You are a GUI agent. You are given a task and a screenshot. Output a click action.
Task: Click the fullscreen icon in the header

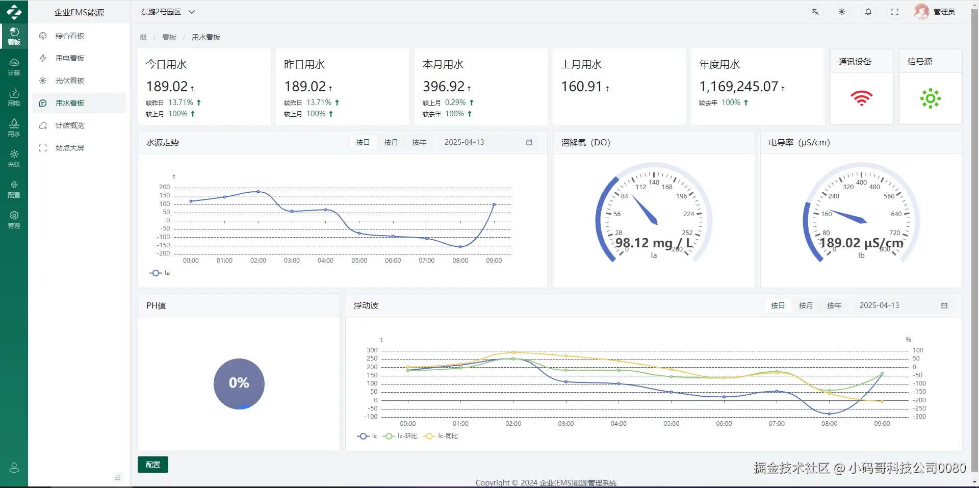coord(895,12)
